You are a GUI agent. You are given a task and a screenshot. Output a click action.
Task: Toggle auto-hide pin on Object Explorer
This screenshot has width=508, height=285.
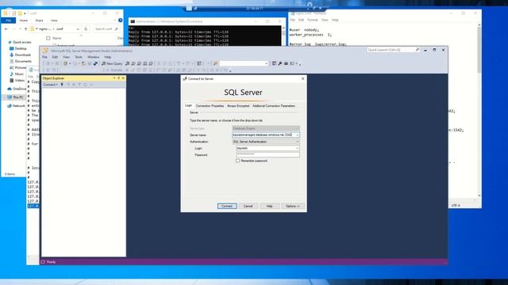[x=118, y=78]
